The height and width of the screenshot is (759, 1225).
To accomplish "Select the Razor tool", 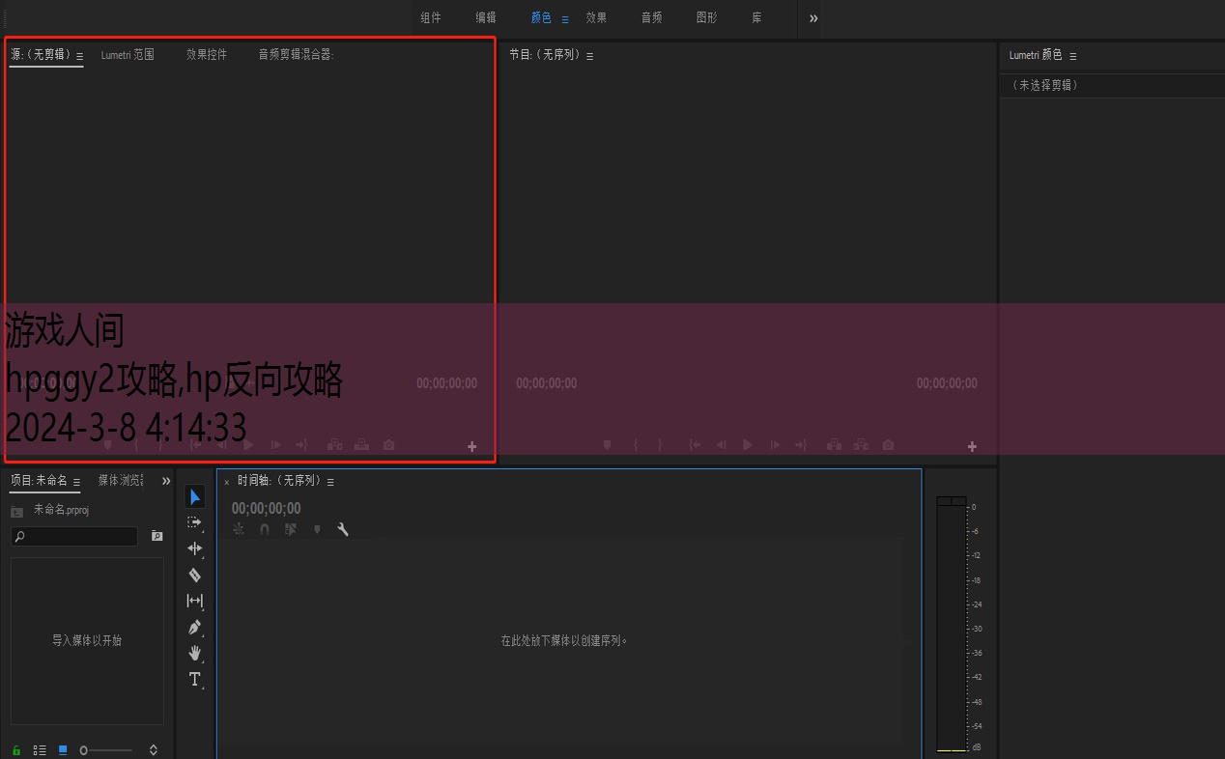I will (195, 575).
